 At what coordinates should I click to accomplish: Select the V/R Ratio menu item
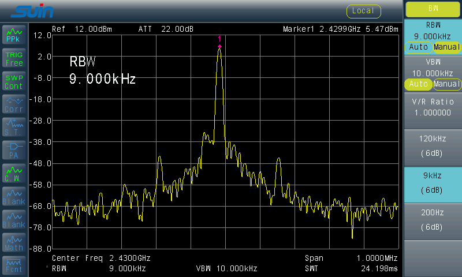pos(433,107)
